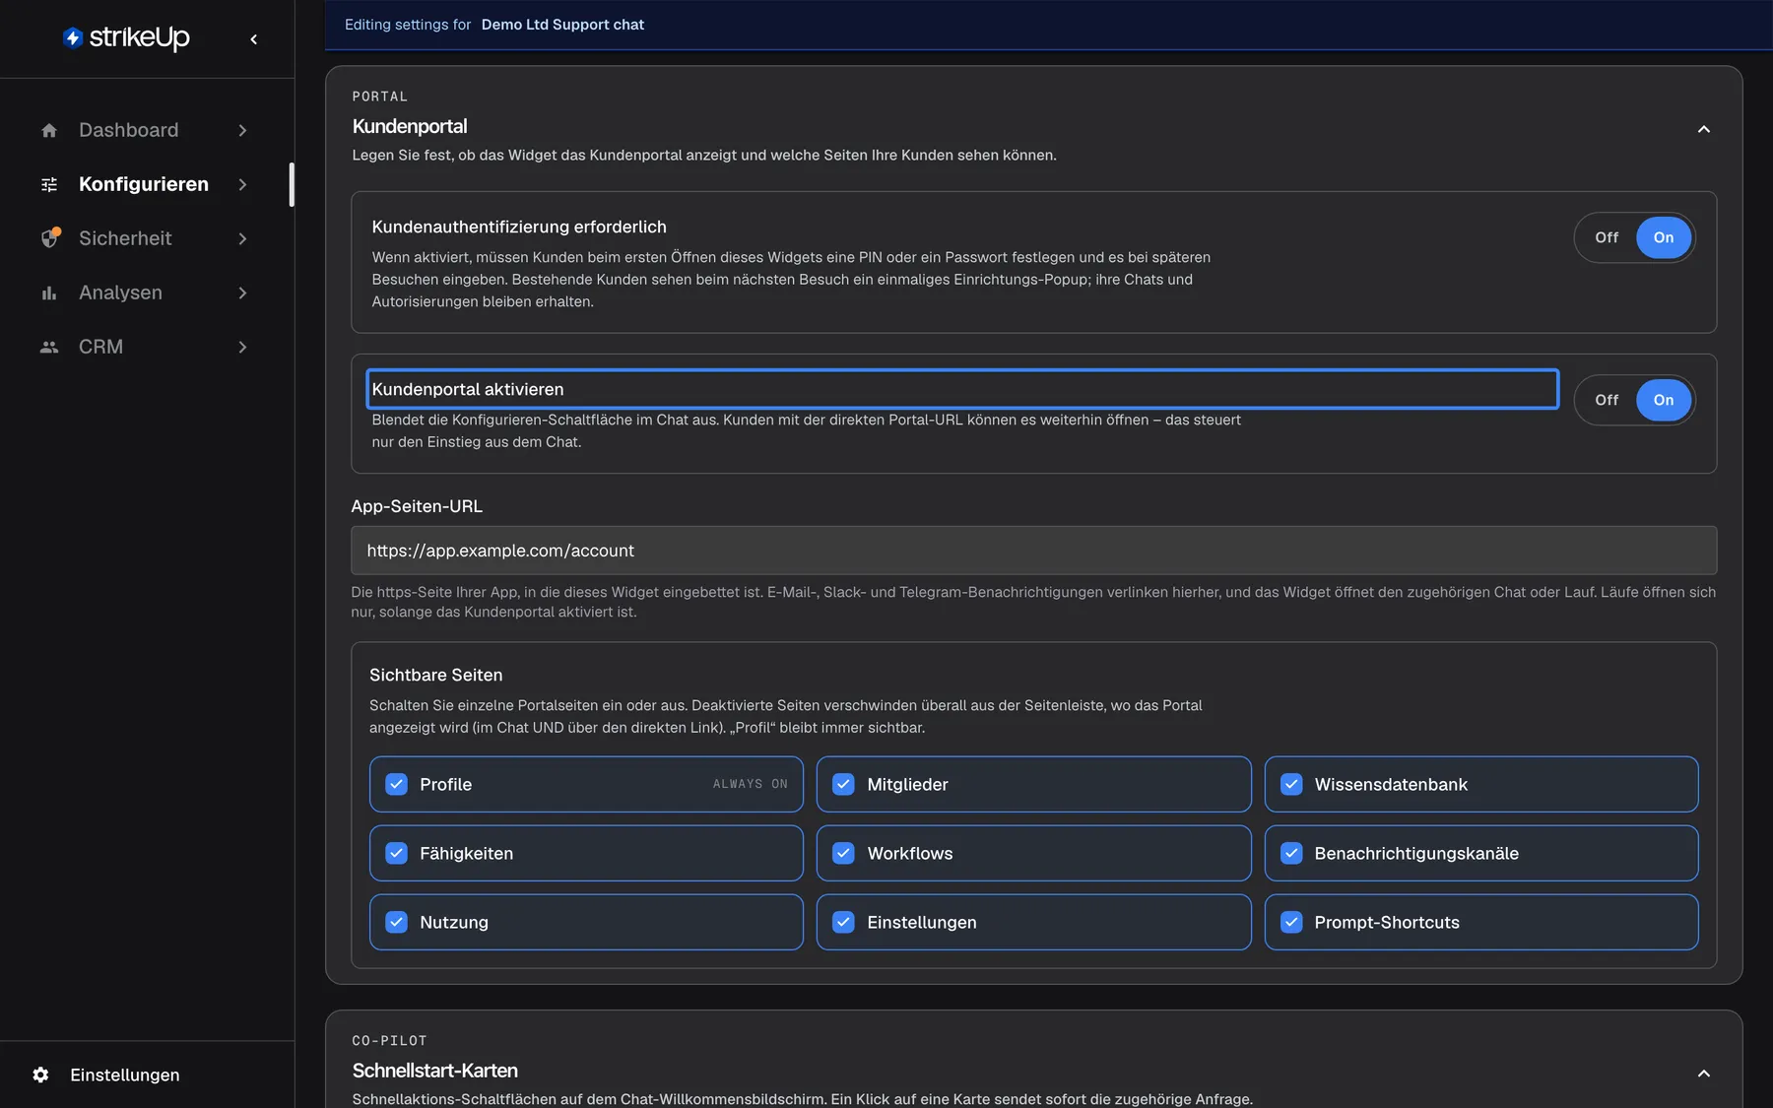The width and height of the screenshot is (1773, 1108).
Task: Click the strikeUp logo icon
Action: point(73,37)
